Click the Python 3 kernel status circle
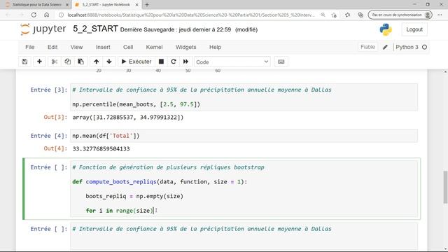448x252 pixels. [425, 47]
